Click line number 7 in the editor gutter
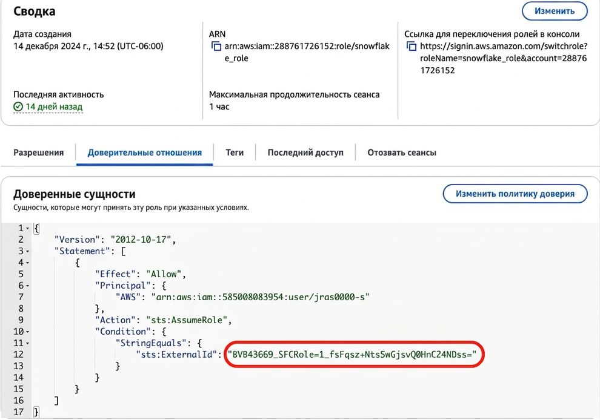Image resolution: width=600 pixels, height=420 pixels. coord(21,297)
